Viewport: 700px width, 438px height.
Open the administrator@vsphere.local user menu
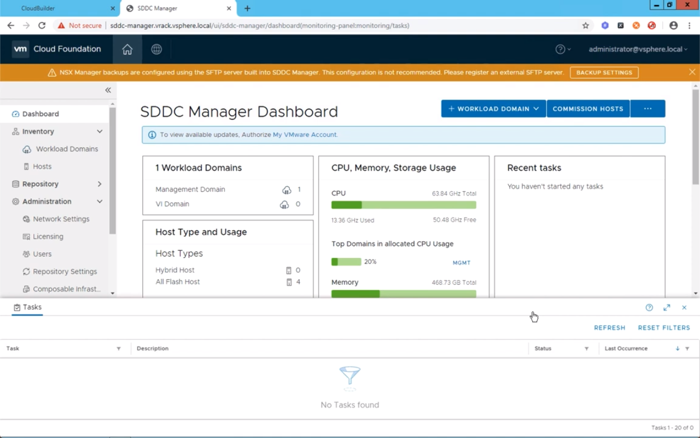[638, 49]
